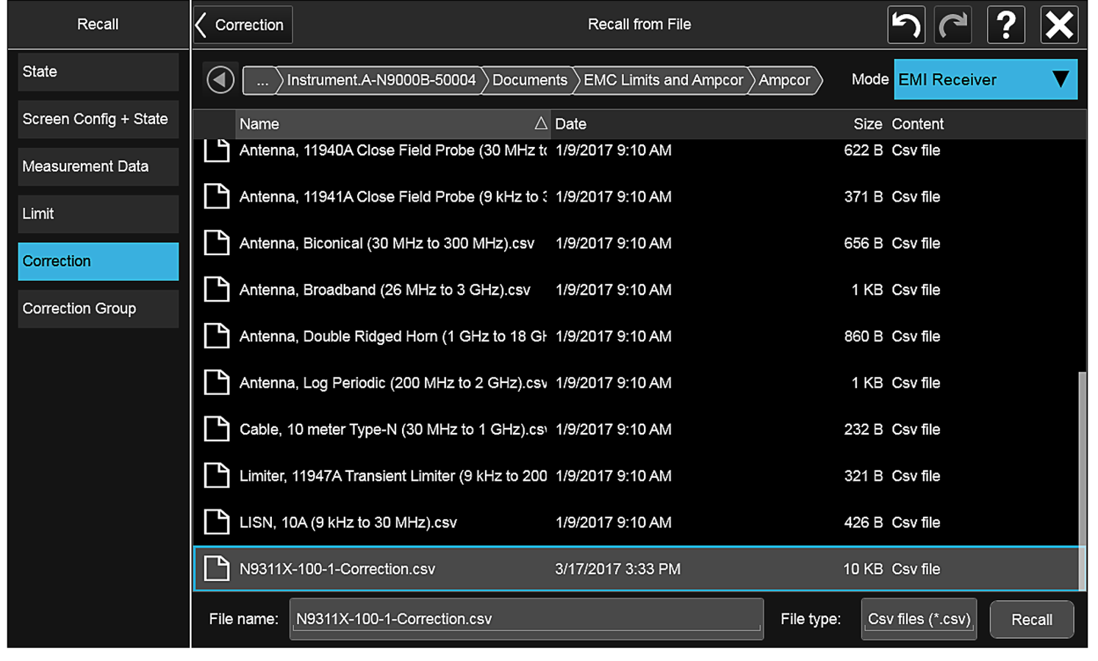Click the 426 B size cell

864,523
